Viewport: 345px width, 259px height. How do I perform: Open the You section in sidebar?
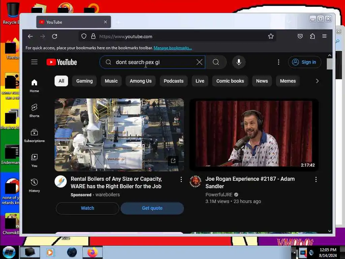34,161
